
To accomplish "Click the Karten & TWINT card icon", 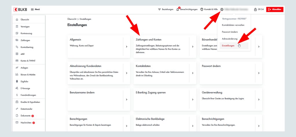I will point(17,61).
